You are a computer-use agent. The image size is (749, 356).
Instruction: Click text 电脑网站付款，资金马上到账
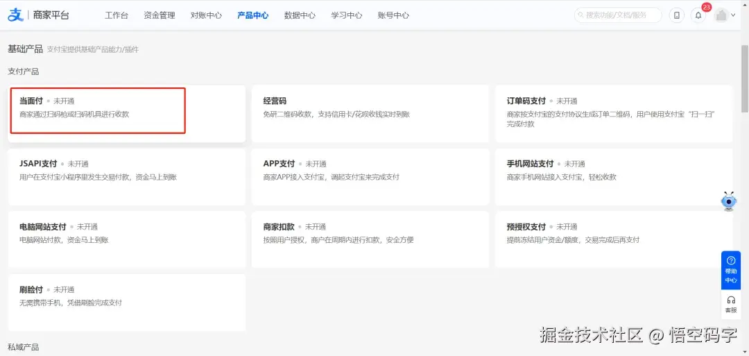[64, 240]
